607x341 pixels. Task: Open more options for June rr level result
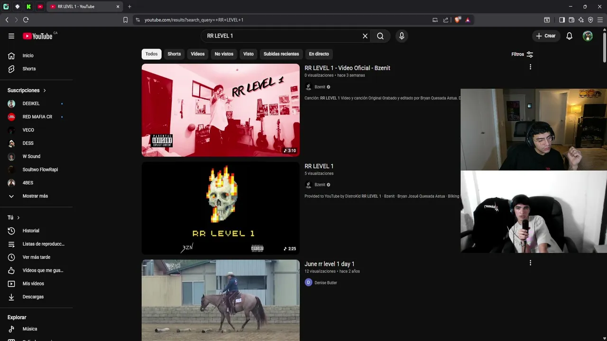[x=530, y=263]
